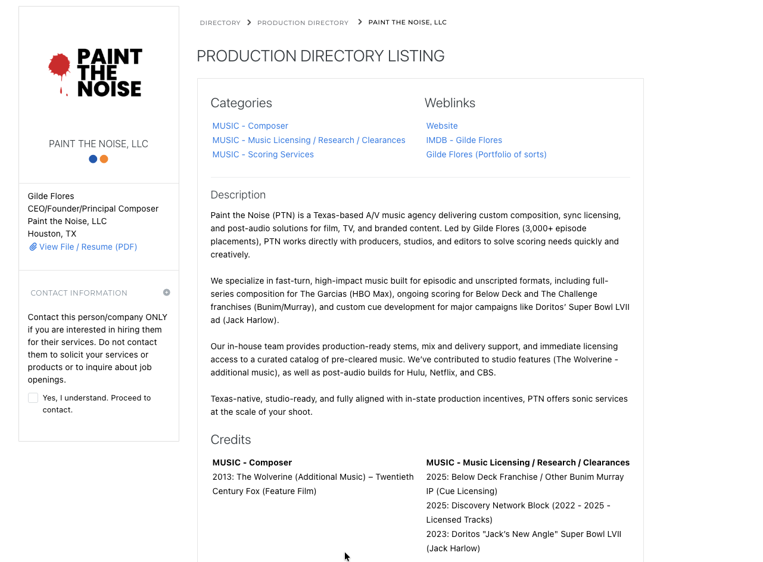Click 'Paint the Noise, LLC' company line in sidebar
Viewport: 763px width, 562px height.
(x=67, y=221)
